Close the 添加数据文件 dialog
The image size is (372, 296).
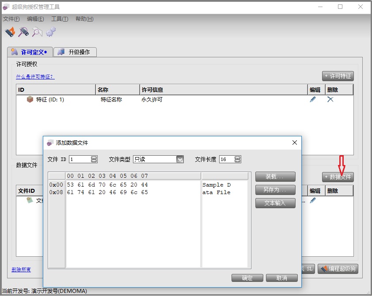click(295, 142)
